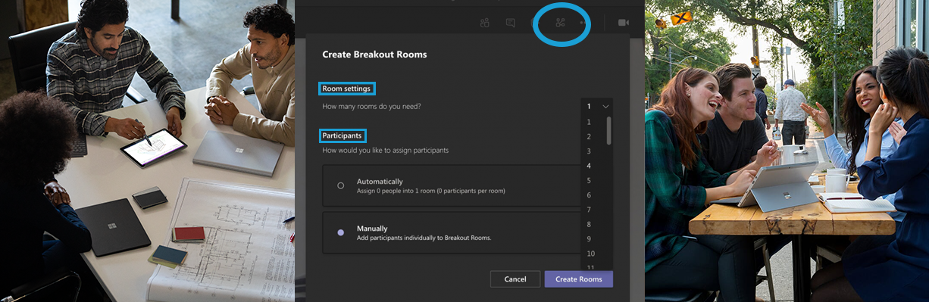Click the Create Rooms button
This screenshot has height=302, width=929.
(x=579, y=279)
